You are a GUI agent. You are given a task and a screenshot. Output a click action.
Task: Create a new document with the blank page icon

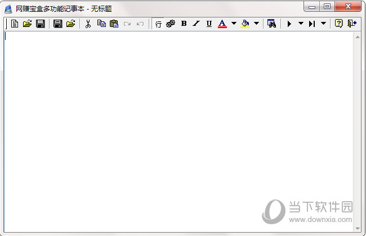tap(15, 24)
